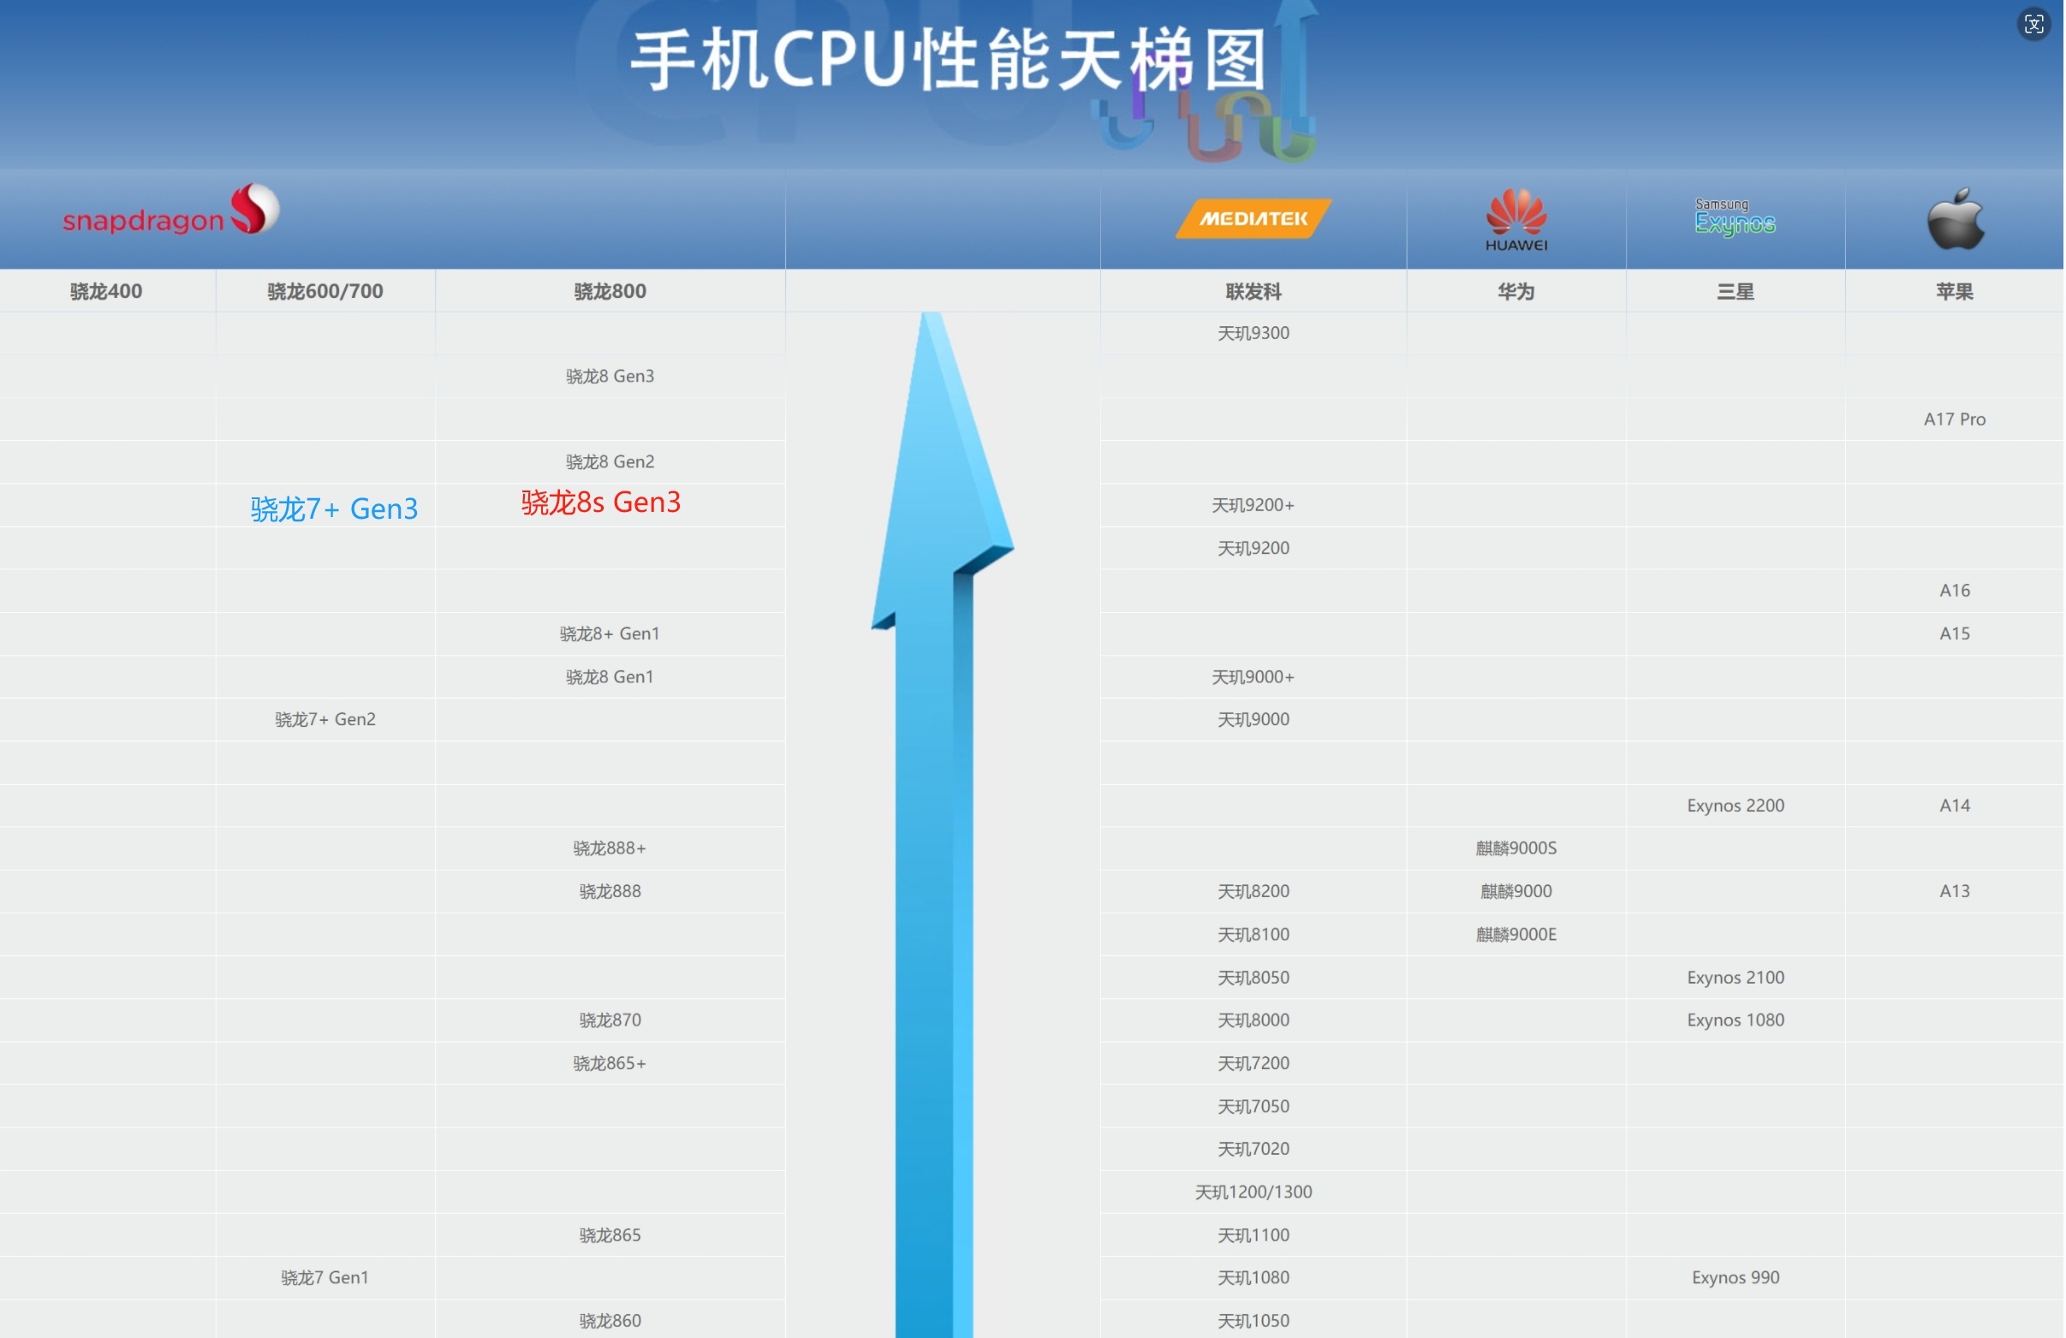Click the Apple logo

(x=1954, y=219)
